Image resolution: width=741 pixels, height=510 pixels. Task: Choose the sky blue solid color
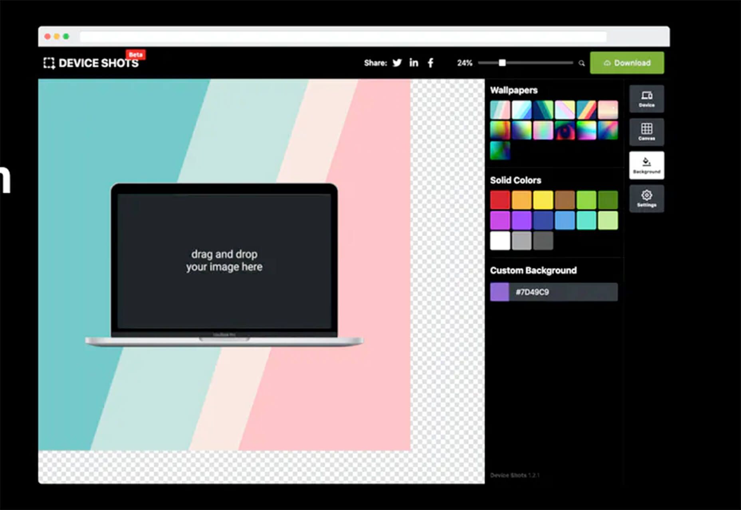(x=565, y=221)
